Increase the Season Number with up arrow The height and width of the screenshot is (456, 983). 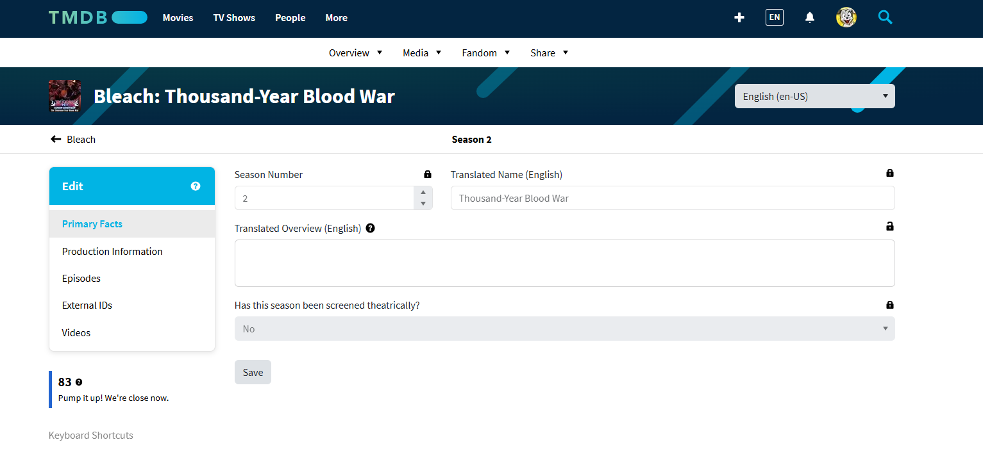(423, 192)
